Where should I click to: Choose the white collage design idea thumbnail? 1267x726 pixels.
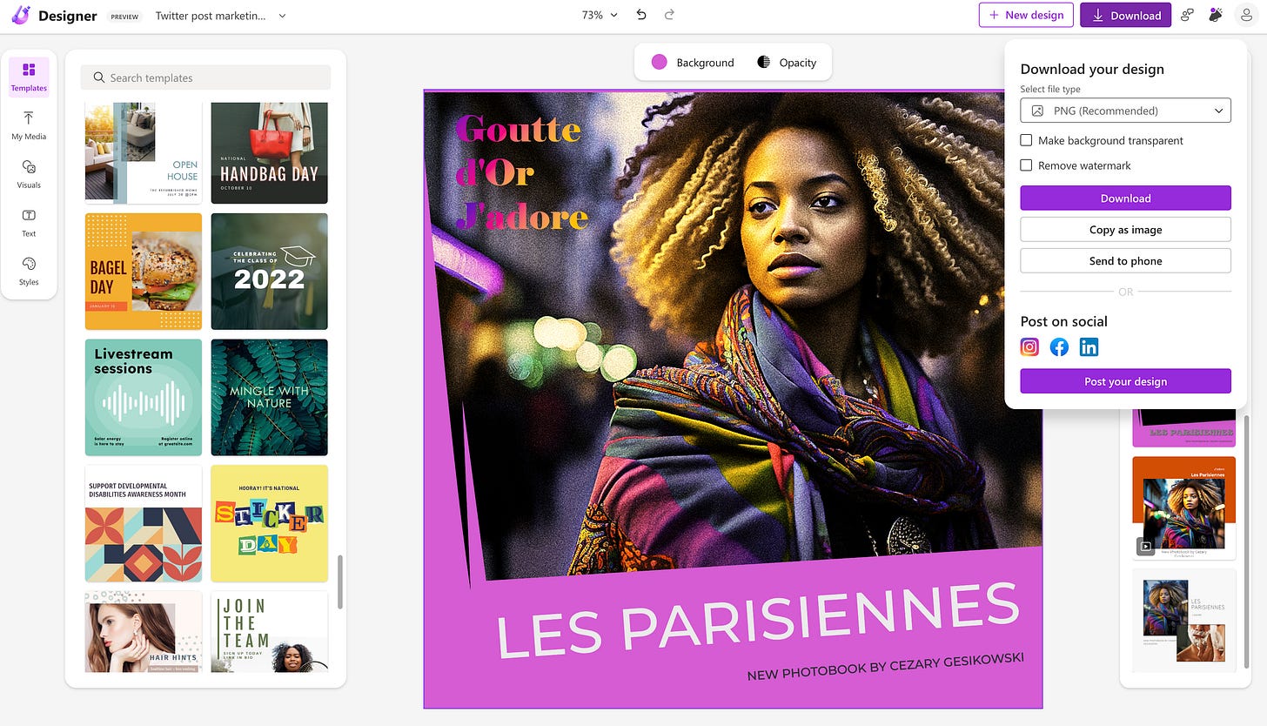[x=1183, y=620]
